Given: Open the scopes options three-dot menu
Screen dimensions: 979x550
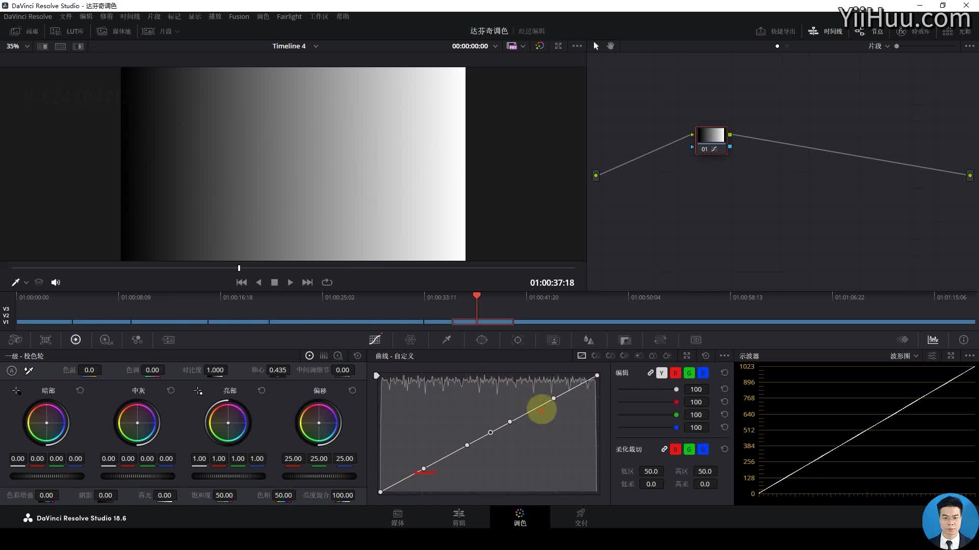Looking at the screenshot, I should [969, 355].
